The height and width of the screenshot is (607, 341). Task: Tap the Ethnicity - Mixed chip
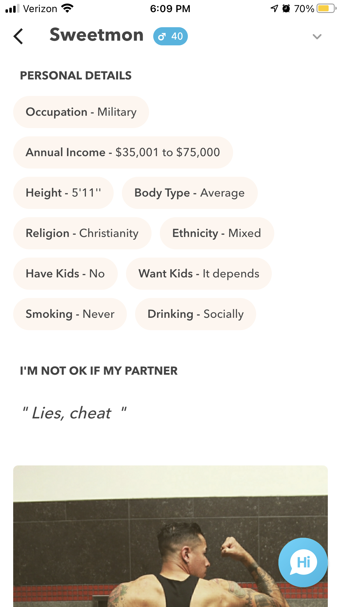217,233
